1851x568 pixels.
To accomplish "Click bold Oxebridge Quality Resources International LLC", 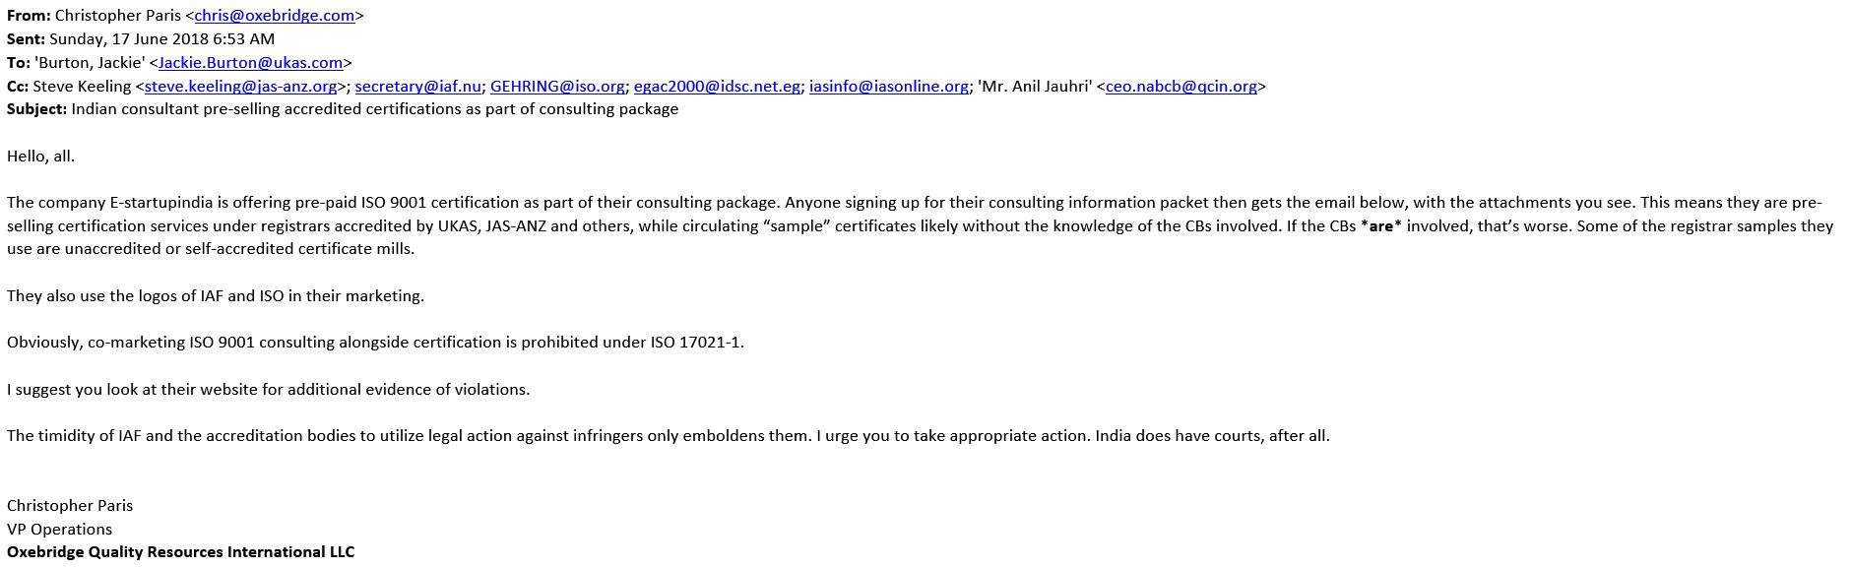I will (180, 552).
